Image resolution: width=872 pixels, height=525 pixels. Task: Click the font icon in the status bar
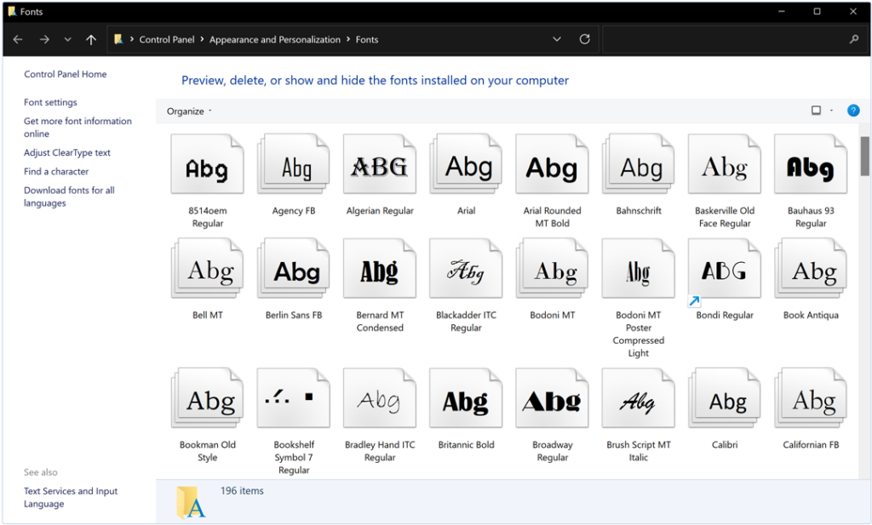pyautogui.click(x=189, y=502)
